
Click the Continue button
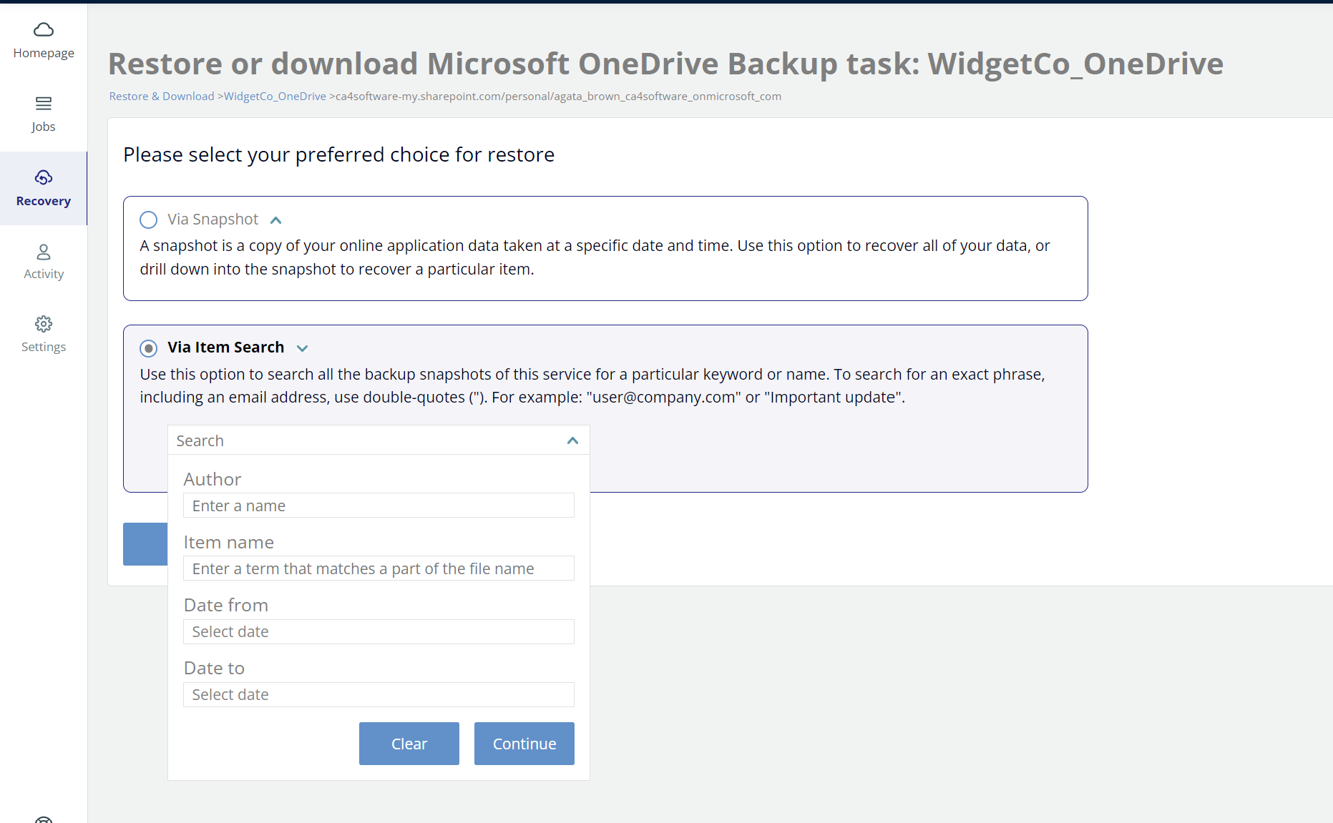click(524, 744)
